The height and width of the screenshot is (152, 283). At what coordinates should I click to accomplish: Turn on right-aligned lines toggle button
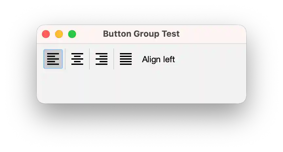click(x=102, y=59)
